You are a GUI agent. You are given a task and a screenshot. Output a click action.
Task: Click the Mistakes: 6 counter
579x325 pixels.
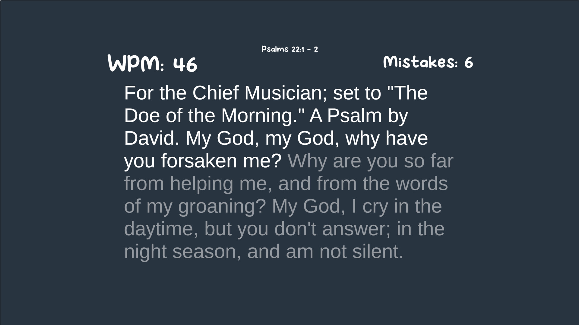[428, 62]
